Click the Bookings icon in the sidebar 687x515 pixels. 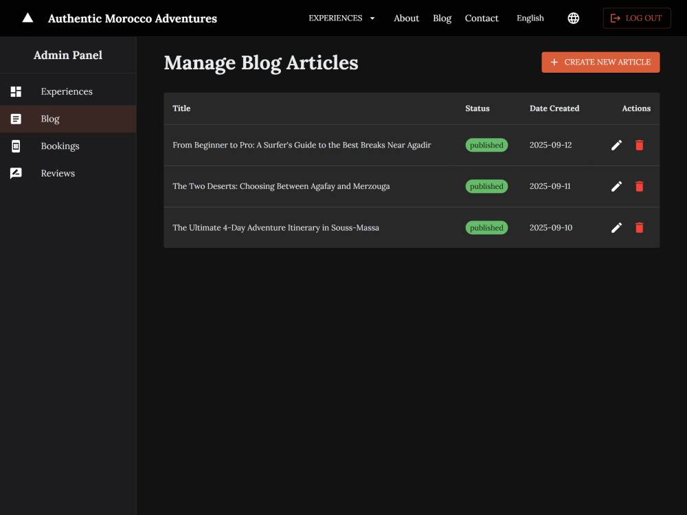point(16,146)
